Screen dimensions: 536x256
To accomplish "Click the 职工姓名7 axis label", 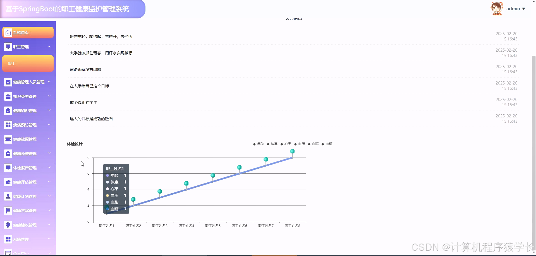I will 266,226.
